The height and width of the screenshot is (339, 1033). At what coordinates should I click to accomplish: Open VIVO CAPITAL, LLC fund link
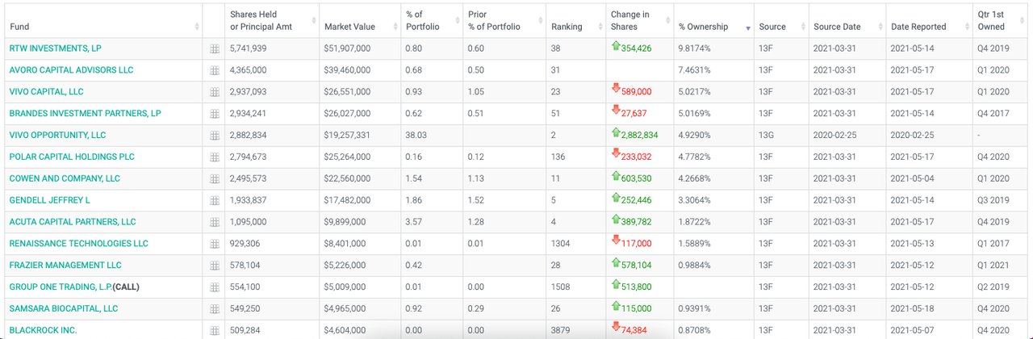point(46,92)
